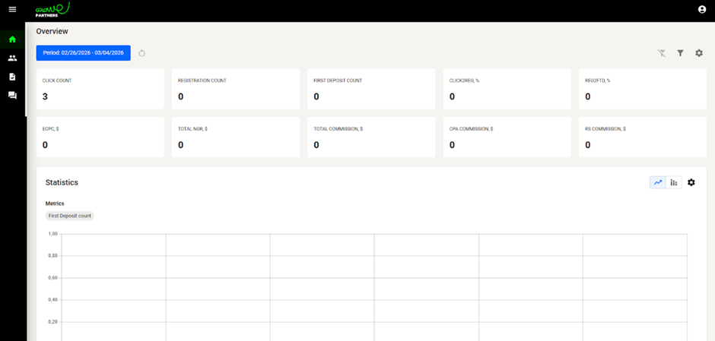Open the chat messages sidebar icon
This screenshot has height=341, width=715.
tap(12, 95)
